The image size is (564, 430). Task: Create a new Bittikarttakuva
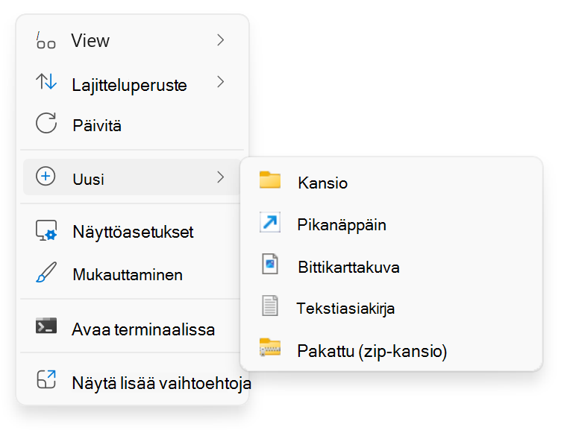point(392,266)
